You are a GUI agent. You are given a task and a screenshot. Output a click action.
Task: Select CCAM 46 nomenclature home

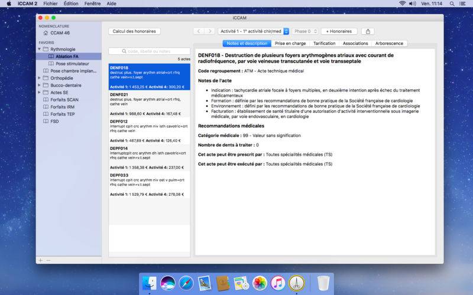tap(60, 33)
